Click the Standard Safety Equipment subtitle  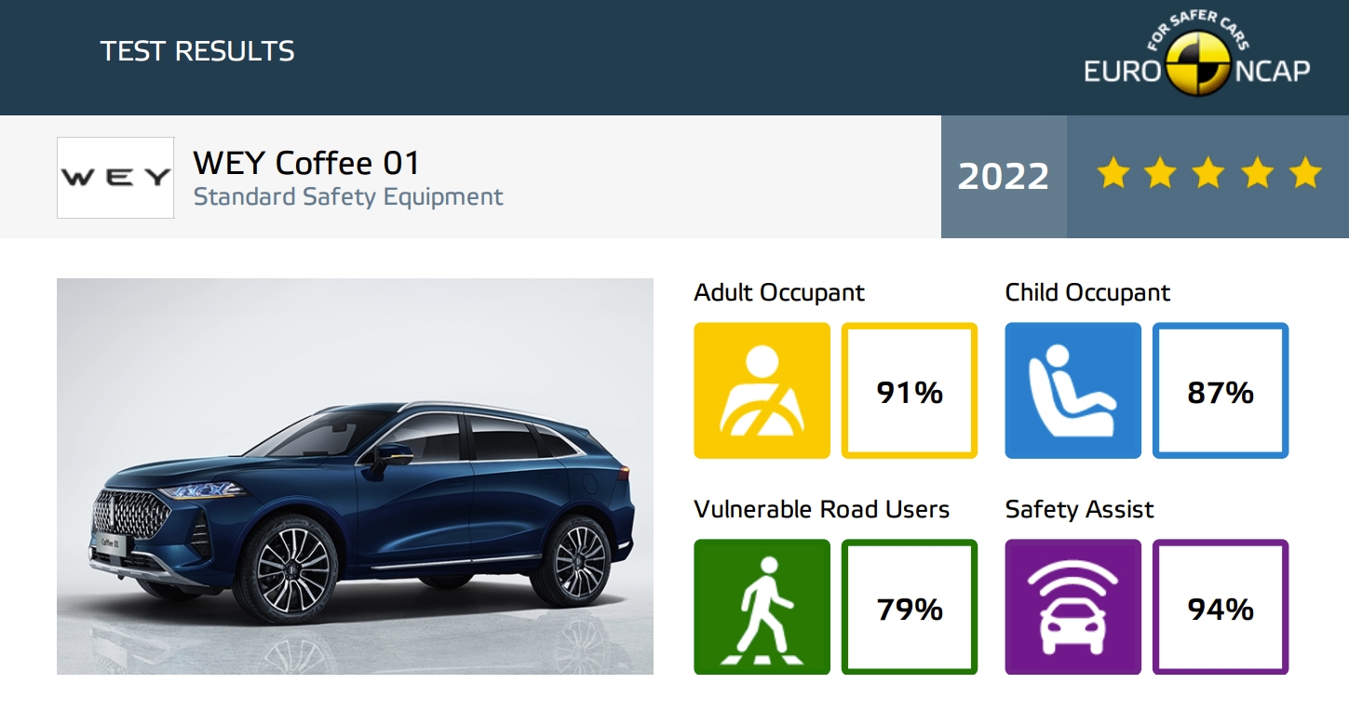click(348, 197)
